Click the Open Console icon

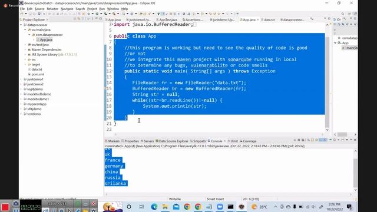coord(343,140)
